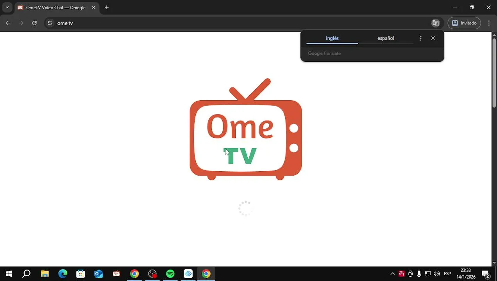This screenshot has width=497, height=281.
Task: Open the red TV app in taskbar
Action: coord(116,274)
